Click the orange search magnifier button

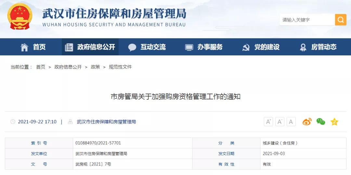(341, 20)
